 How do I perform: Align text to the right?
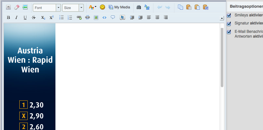pos(166,17)
